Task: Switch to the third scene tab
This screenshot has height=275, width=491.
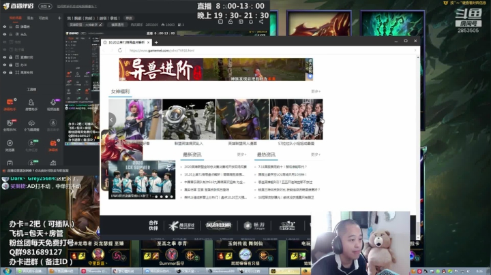Action: 43,18
